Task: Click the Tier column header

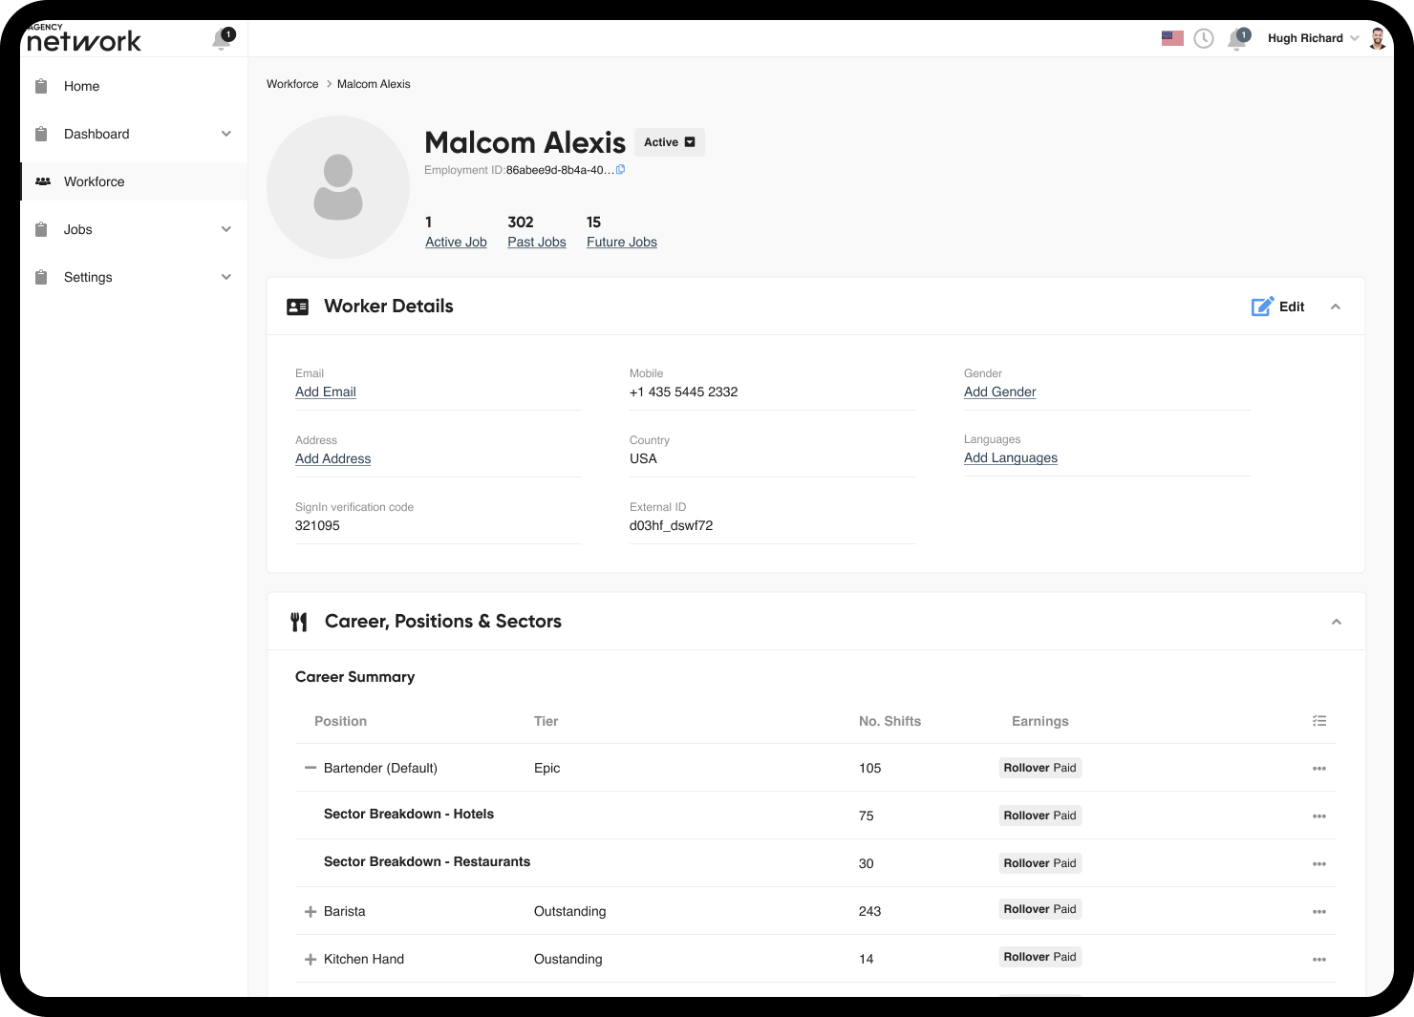Action: pyautogui.click(x=546, y=721)
